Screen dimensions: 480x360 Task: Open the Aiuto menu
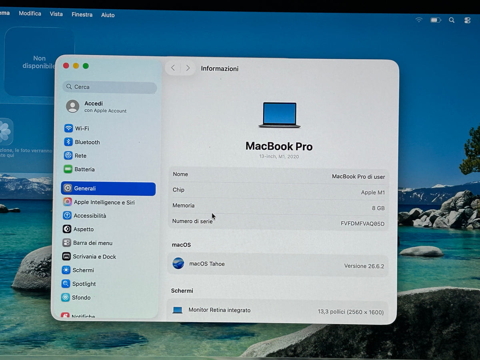click(108, 15)
